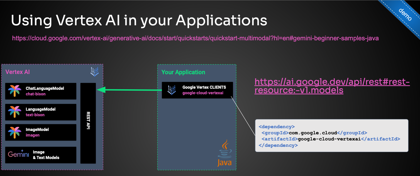Click the palm icon beside ImageModel
This screenshot has width=420, height=176.
click(x=14, y=132)
